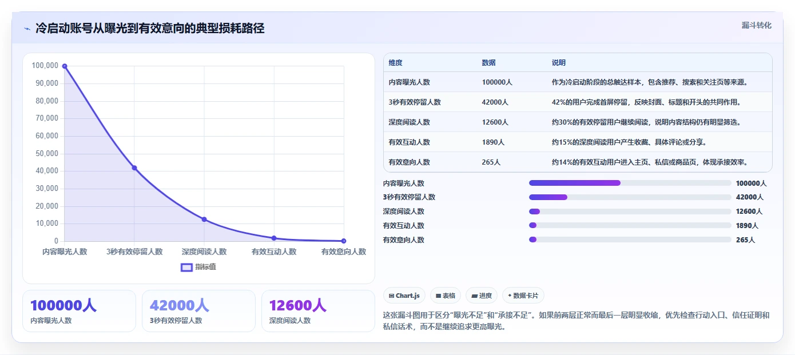This screenshot has height=355, width=795.
Task: Open the 100000人 data card
Action: pyautogui.click(x=79, y=311)
